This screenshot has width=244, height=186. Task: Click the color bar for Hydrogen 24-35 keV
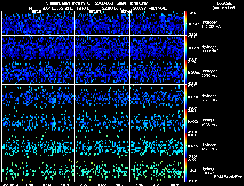(185, 121)
